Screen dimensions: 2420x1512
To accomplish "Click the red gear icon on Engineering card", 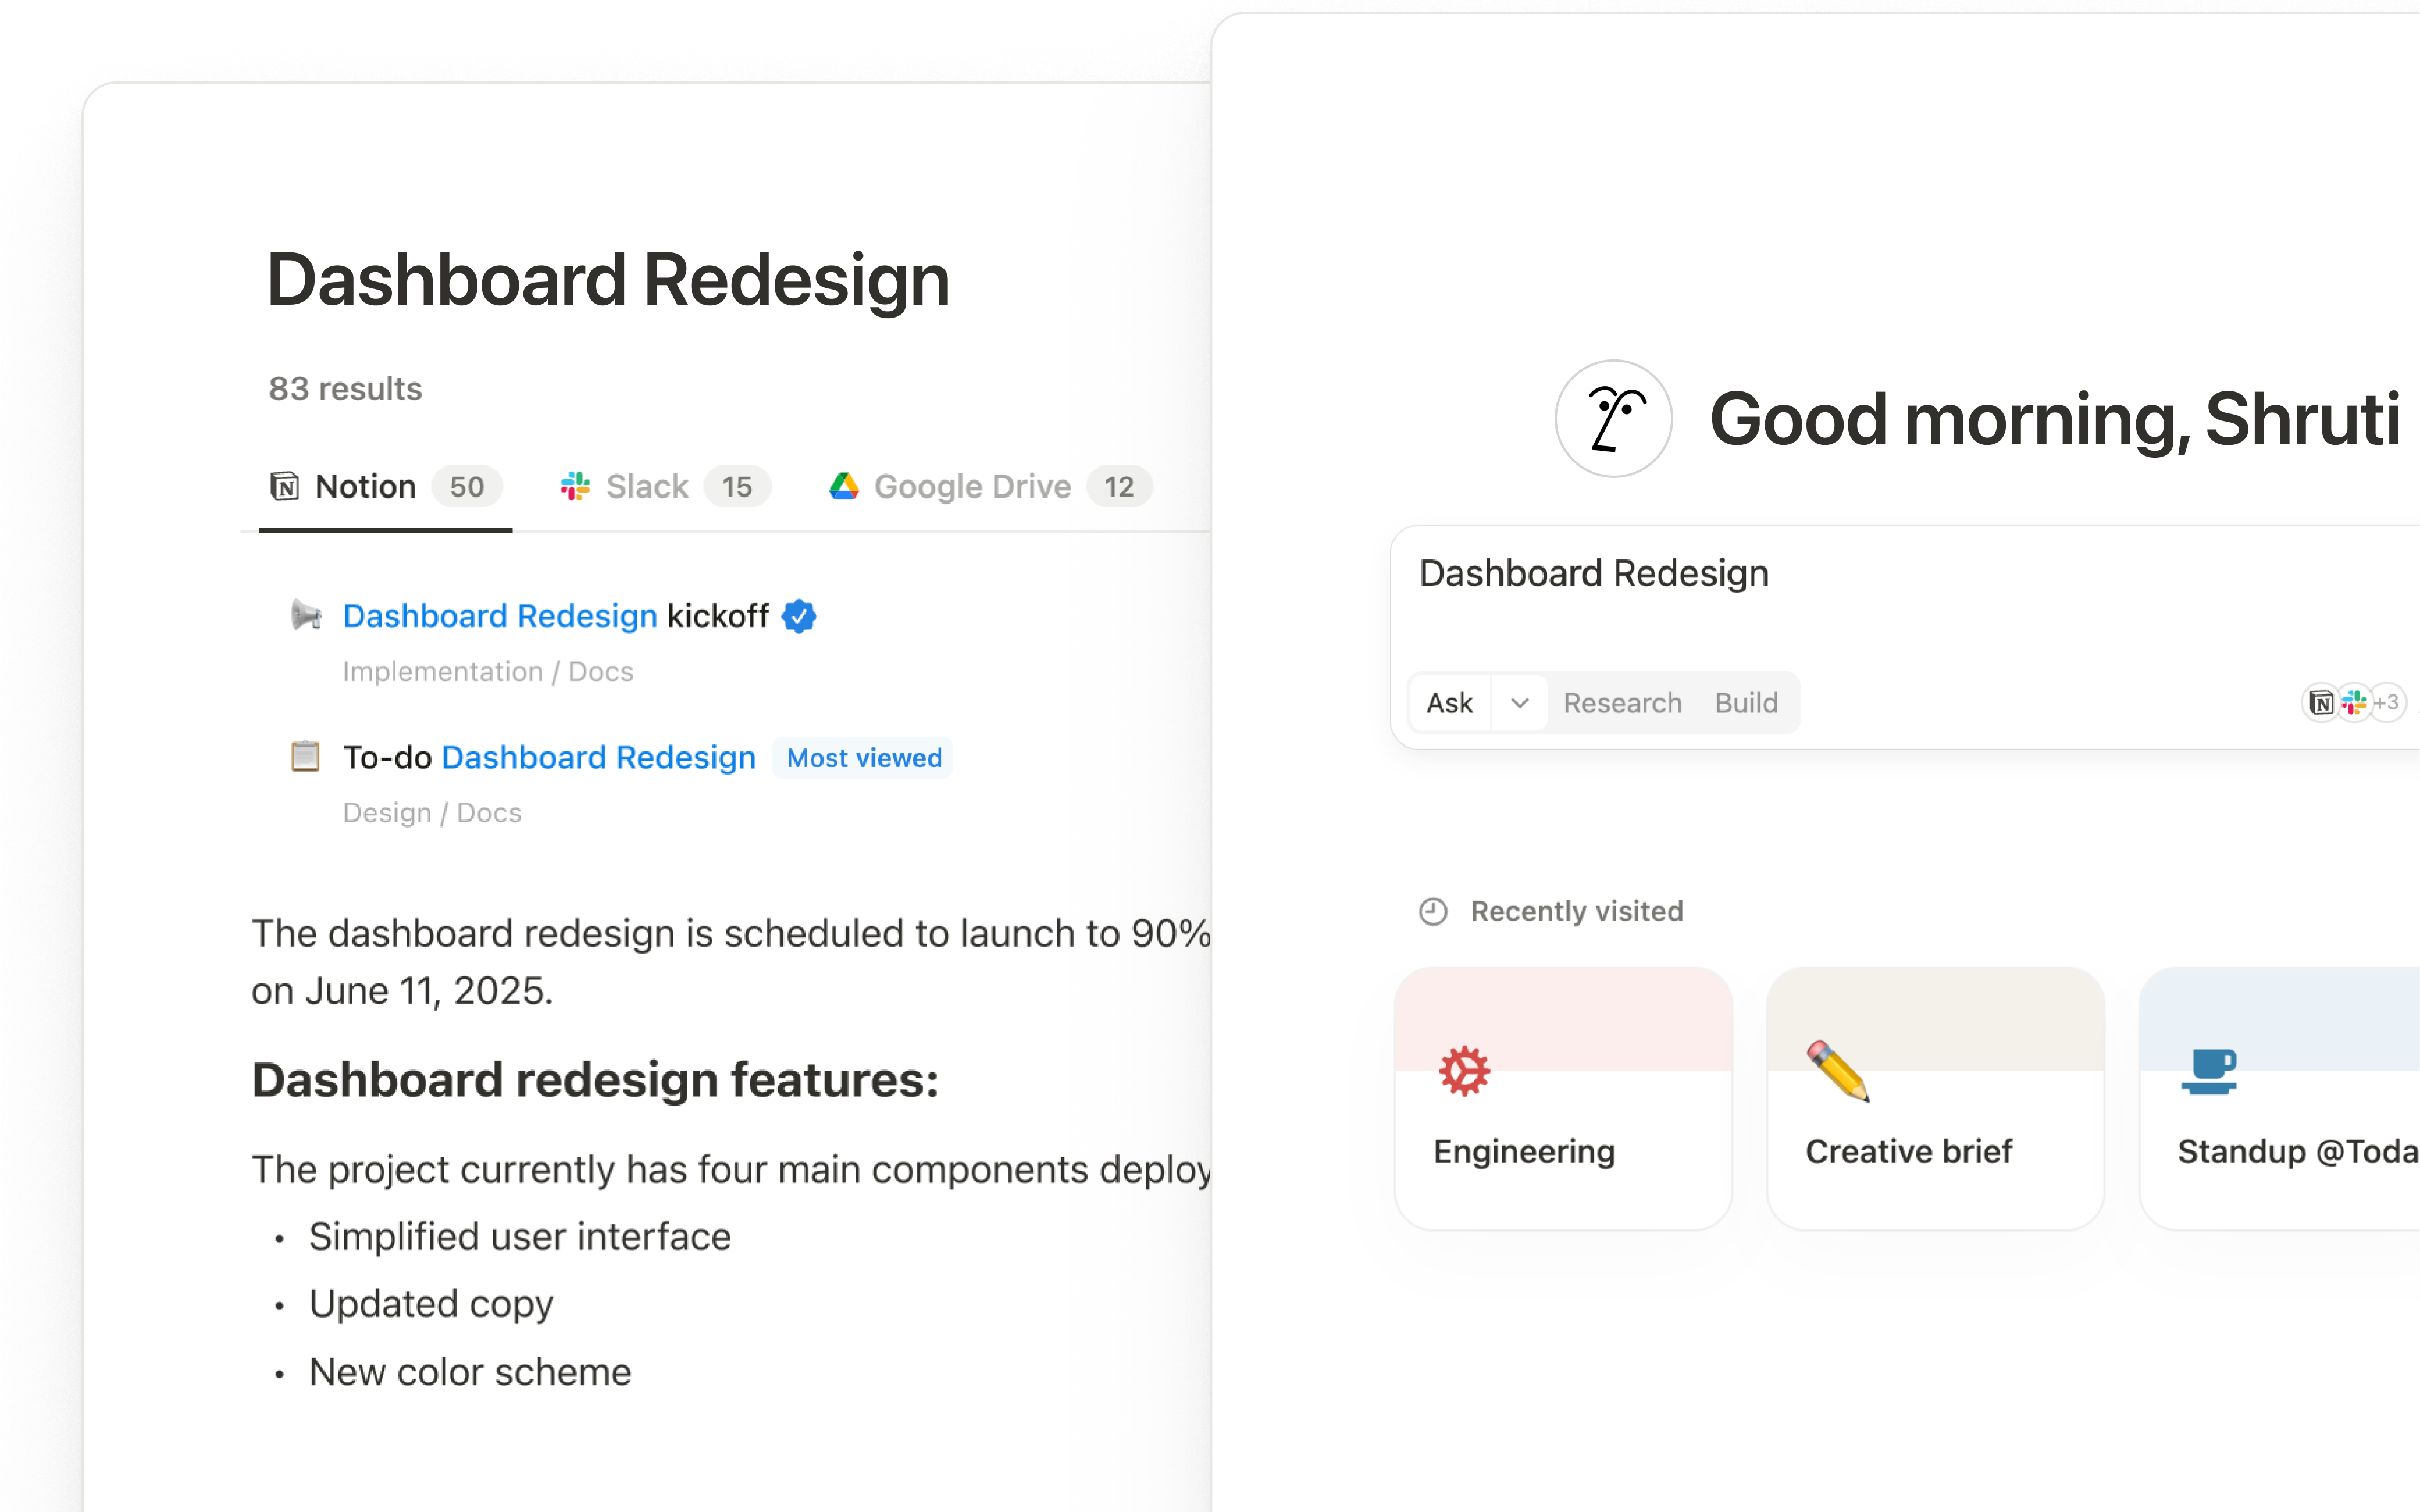I will (x=1464, y=1071).
